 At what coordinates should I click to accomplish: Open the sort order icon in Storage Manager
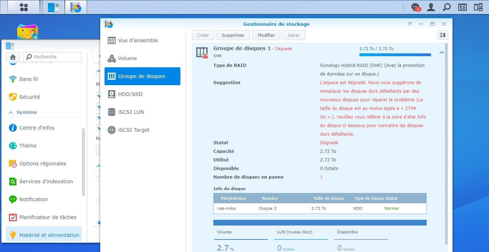coord(443,35)
